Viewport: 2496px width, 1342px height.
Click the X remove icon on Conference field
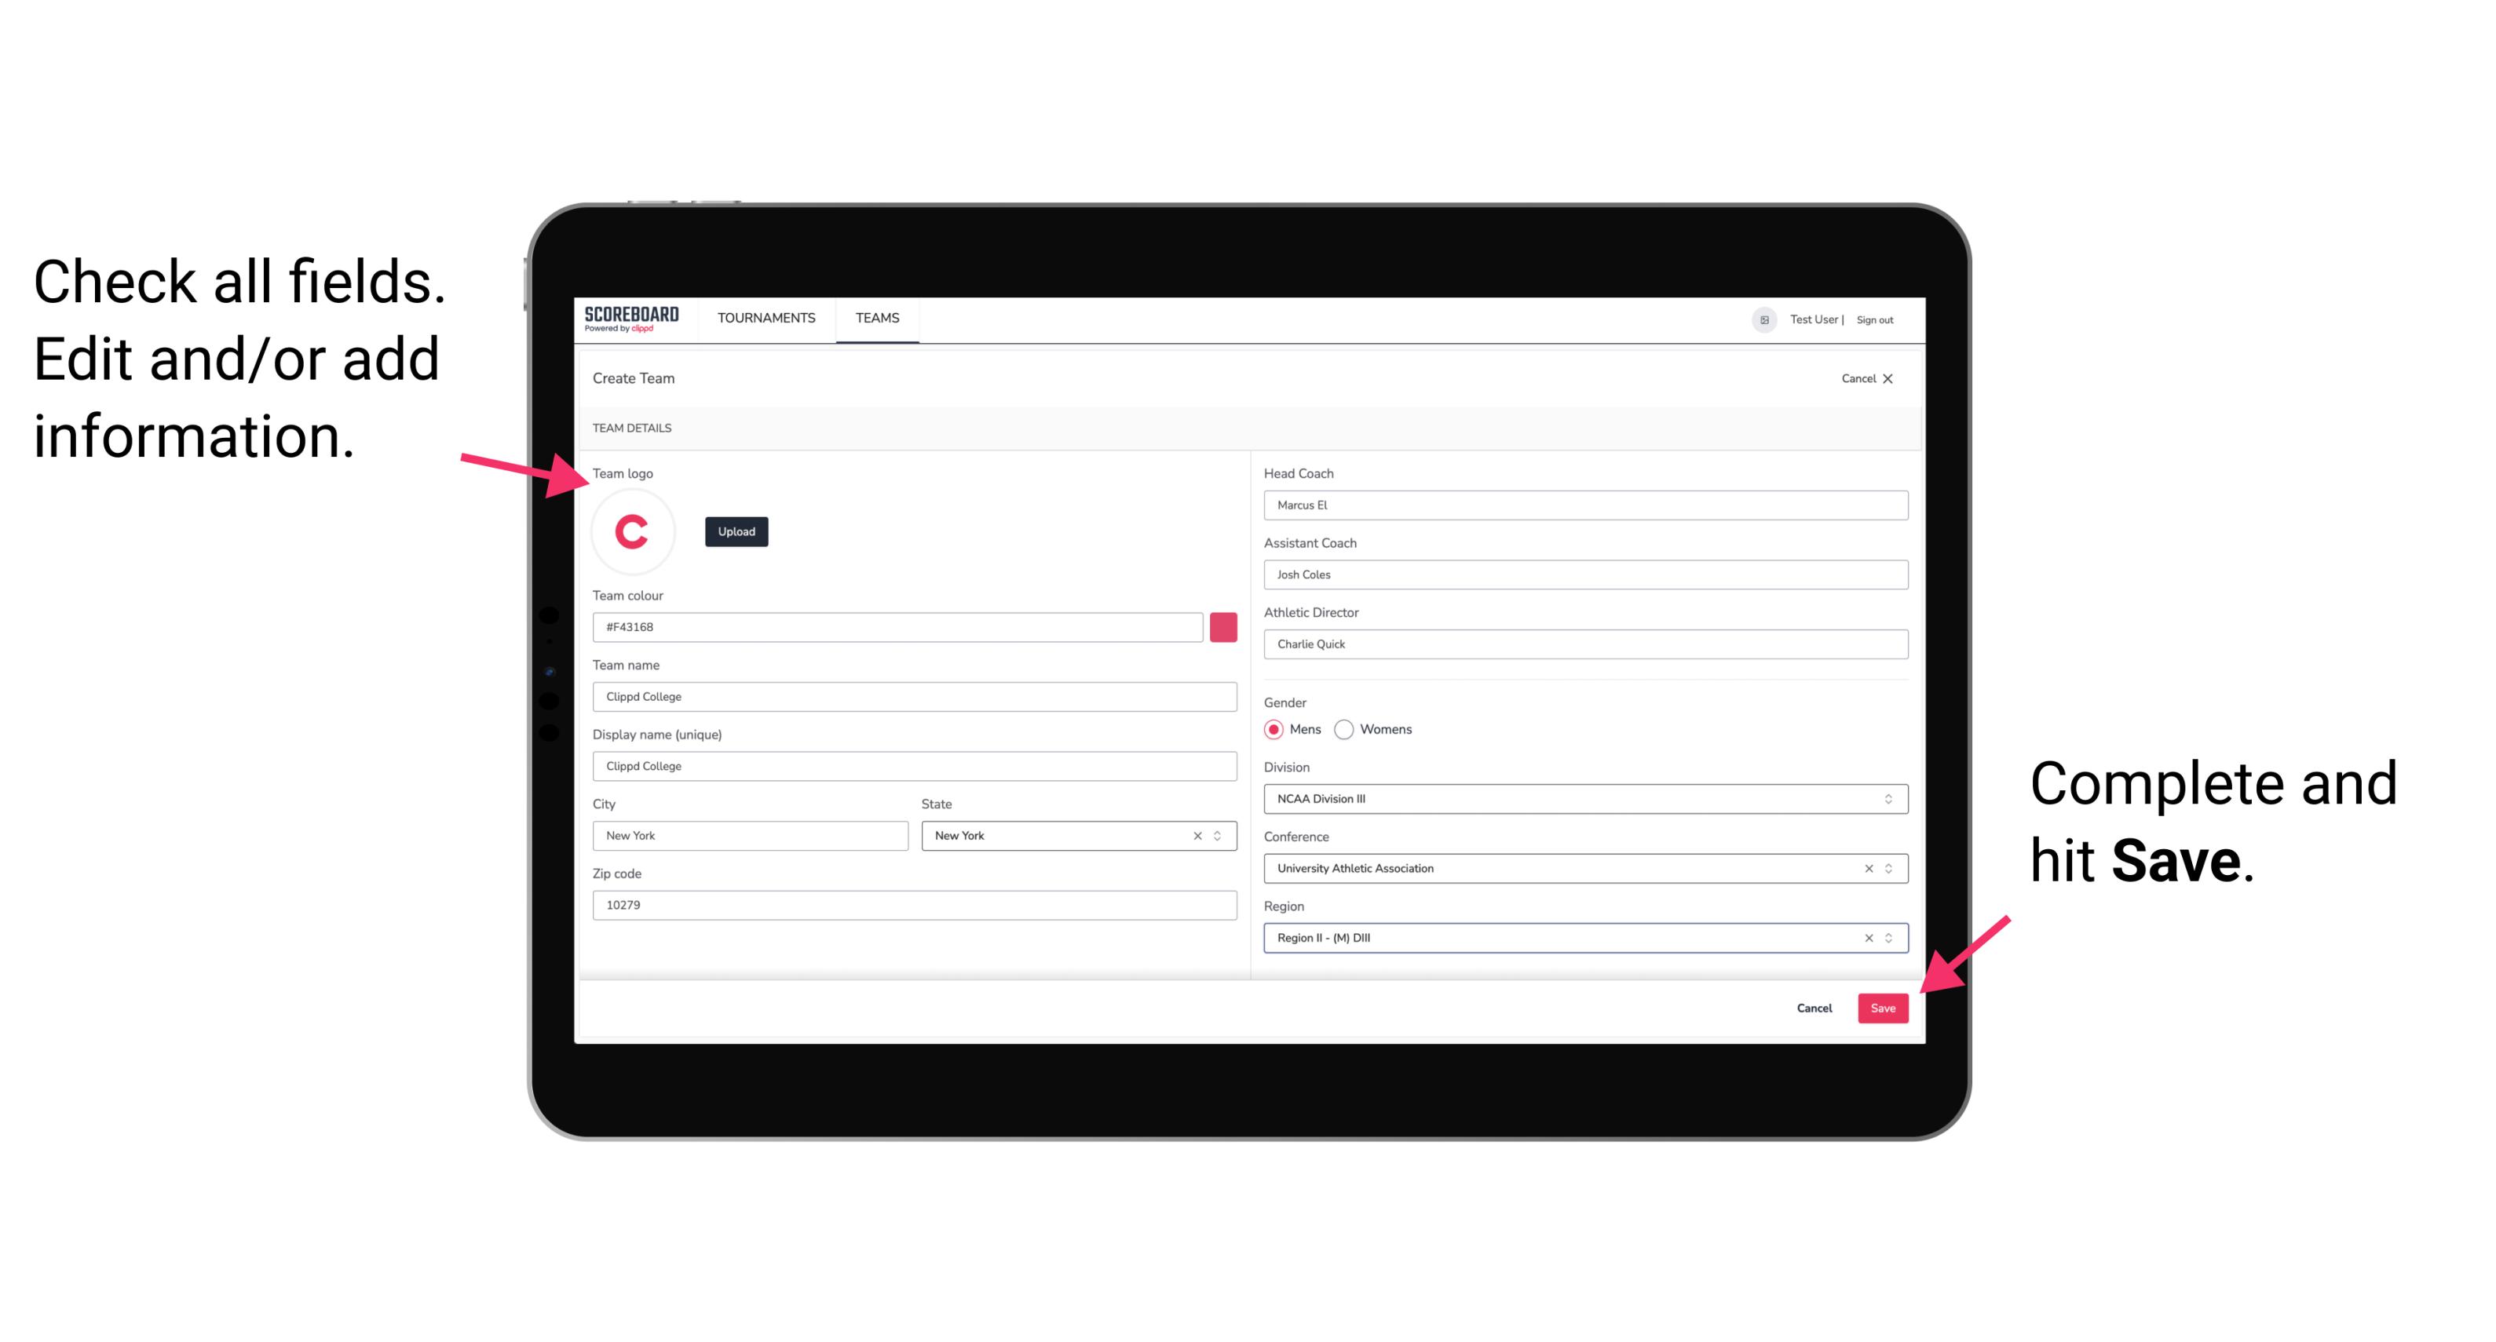coord(1865,868)
